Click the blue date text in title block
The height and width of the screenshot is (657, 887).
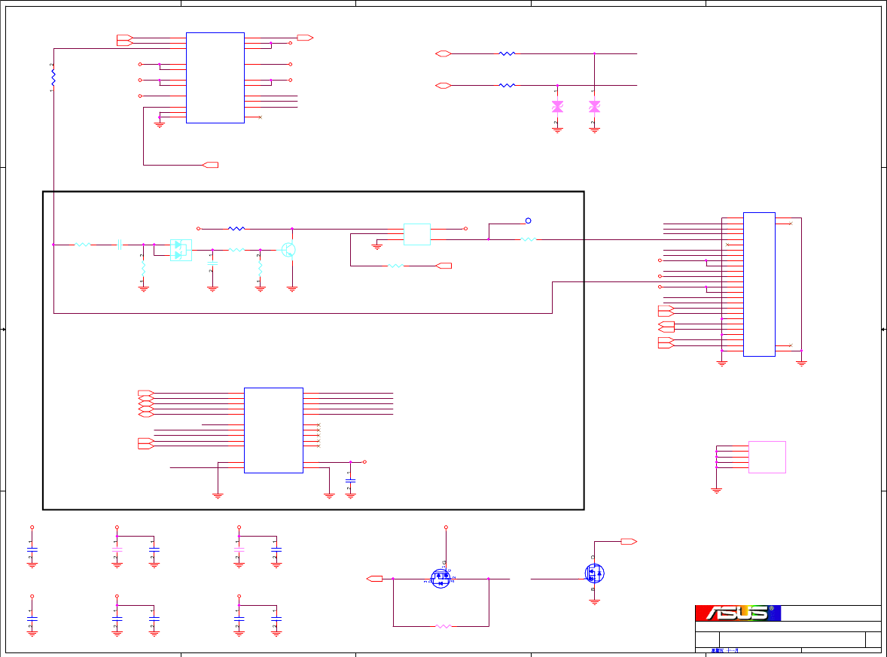point(724,651)
